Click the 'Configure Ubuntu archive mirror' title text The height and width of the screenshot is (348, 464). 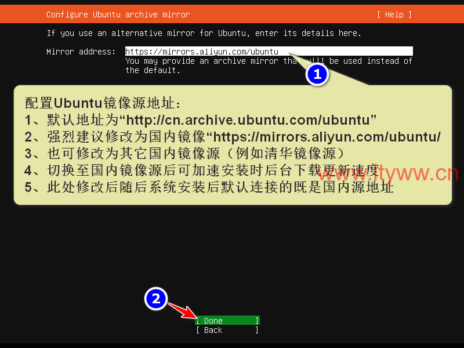(x=118, y=14)
